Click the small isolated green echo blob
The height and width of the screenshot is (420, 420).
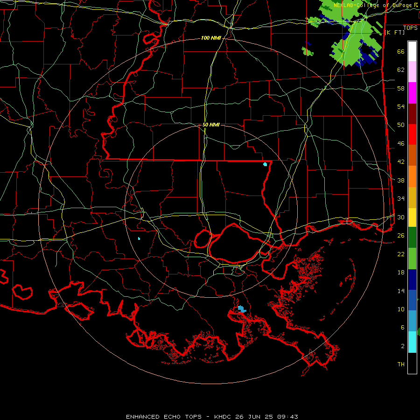[x=308, y=51]
